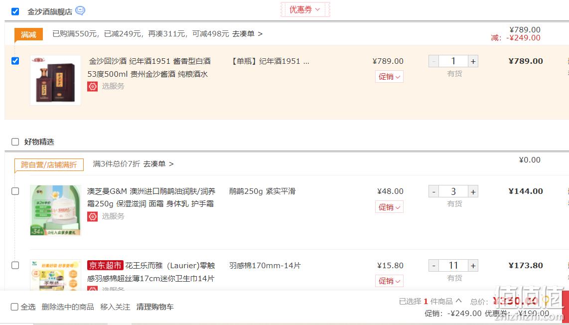The height and width of the screenshot is (325, 569).
Task: Click the 促销: -¥249.00 summary text
Action: pyautogui.click(x=453, y=314)
